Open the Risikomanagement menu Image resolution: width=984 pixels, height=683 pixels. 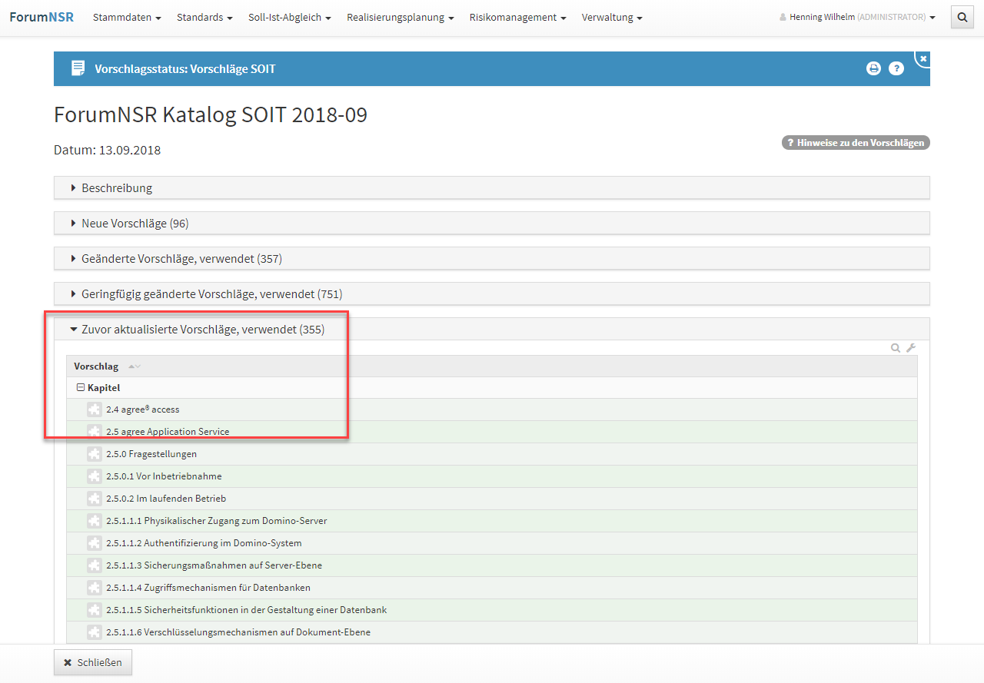[x=517, y=18]
